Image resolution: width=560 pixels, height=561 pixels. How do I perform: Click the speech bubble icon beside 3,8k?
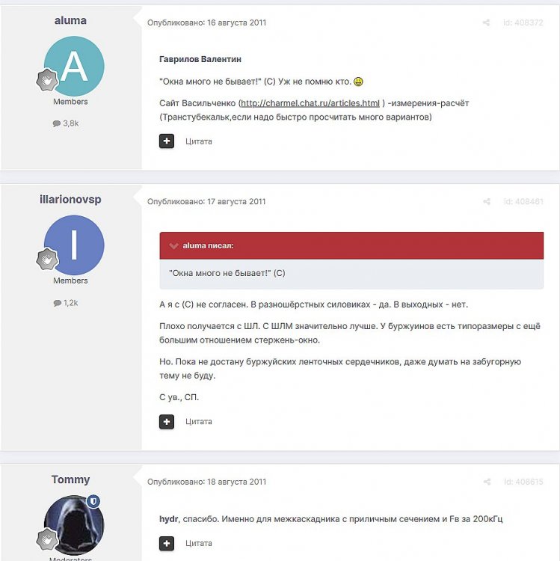(57, 123)
